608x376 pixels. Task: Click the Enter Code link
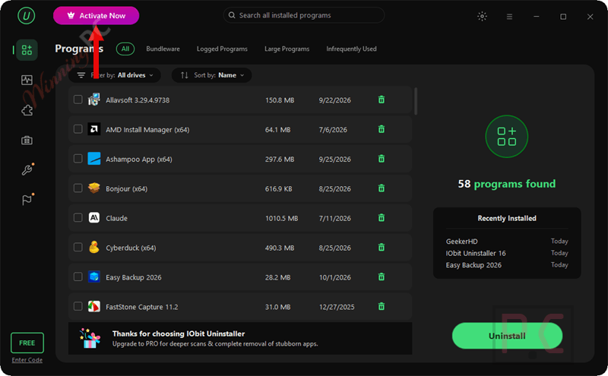click(27, 360)
